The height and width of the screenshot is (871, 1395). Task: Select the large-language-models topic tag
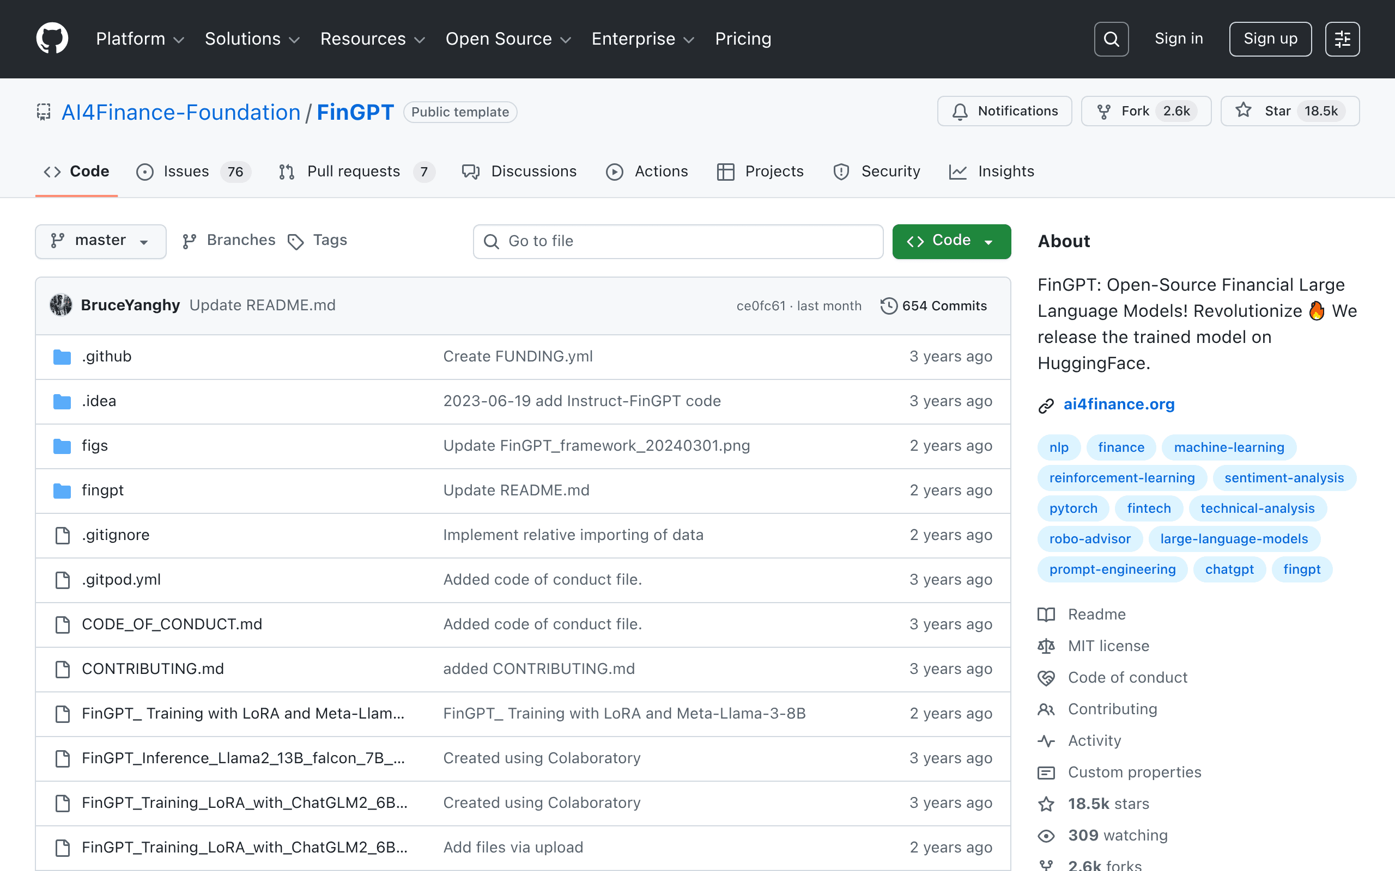(1234, 539)
